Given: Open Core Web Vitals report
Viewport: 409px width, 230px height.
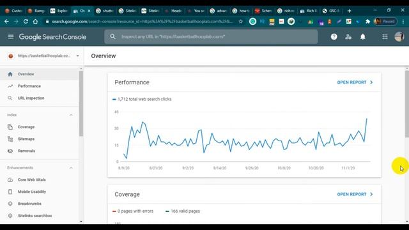Looking at the screenshot, I should (40, 180).
